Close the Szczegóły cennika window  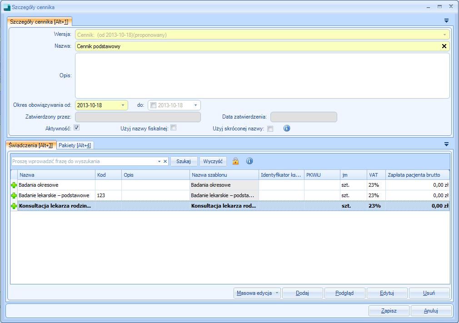(451, 7)
